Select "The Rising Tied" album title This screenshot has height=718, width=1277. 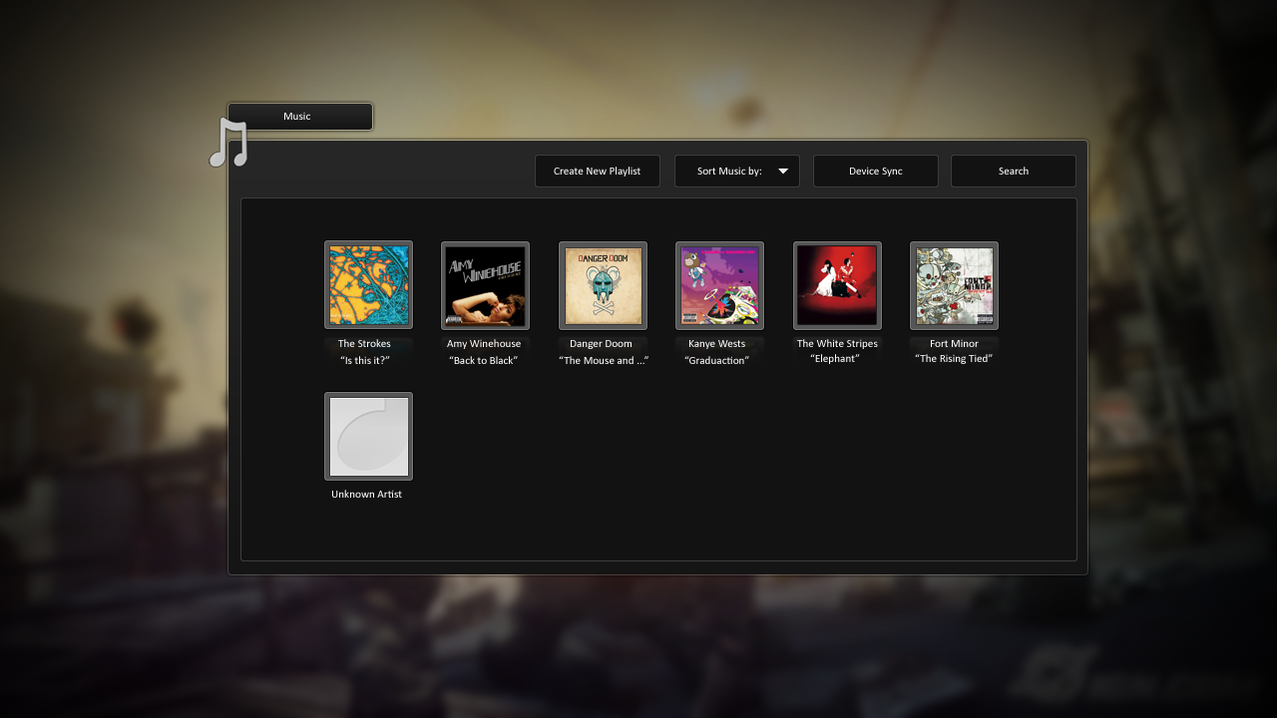(x=954, y=359)
